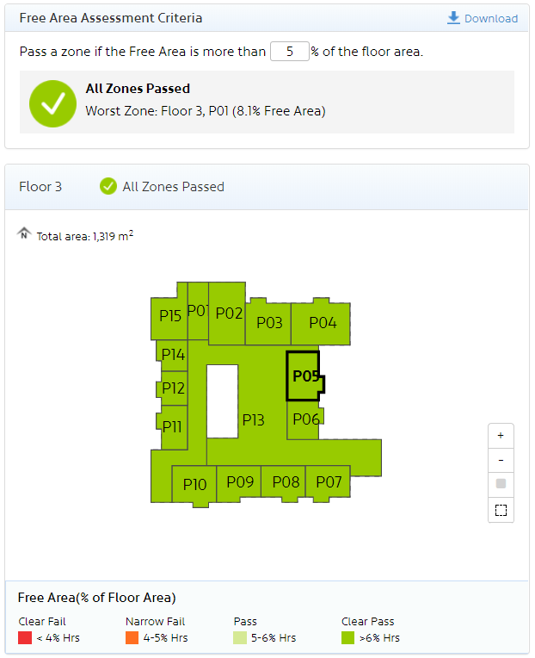Click the zoom in plus button
The image size is (535, 658).
tap(501, 436)
